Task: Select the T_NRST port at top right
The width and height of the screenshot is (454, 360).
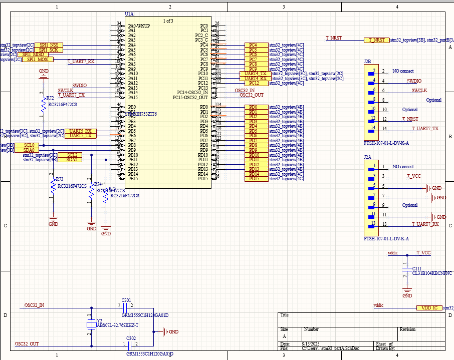Action: coord(377,39)
